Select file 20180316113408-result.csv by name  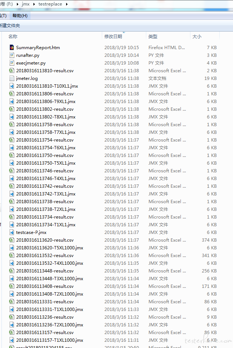pos(44,286)
